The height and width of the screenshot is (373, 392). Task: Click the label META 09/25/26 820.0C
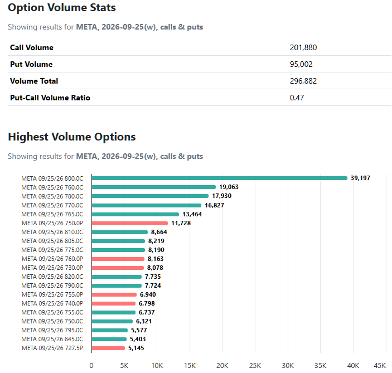pos(52,277)
